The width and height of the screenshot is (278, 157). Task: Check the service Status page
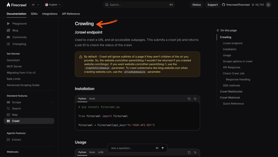[x=196, y=4]
